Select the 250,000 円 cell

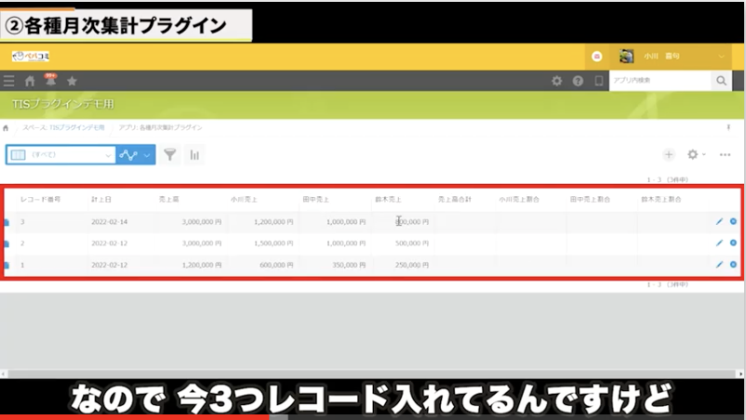pyautogui.click(x=411, y=265)
